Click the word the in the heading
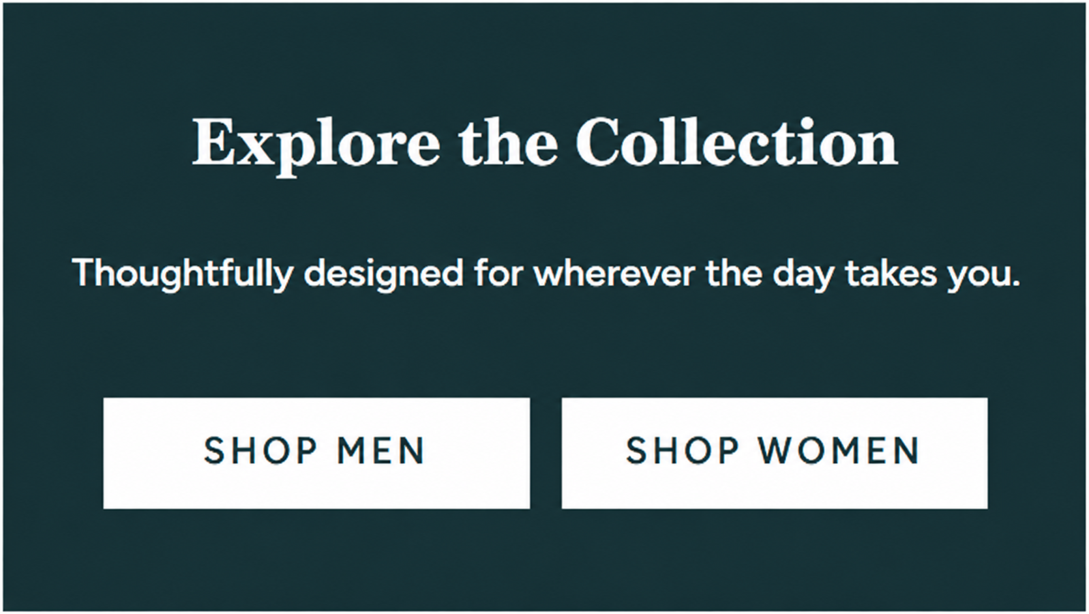1089x614 pixels. pos(508,141)
